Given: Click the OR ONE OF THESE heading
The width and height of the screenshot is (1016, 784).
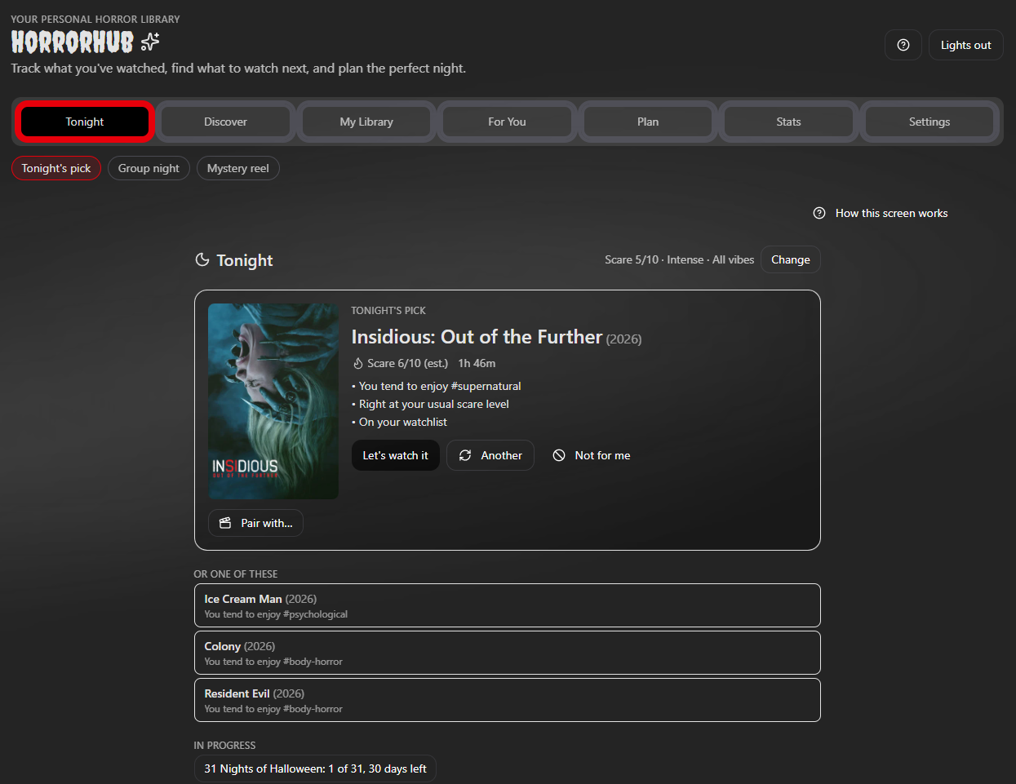Looking at the screenshot, I should (236, 574).
